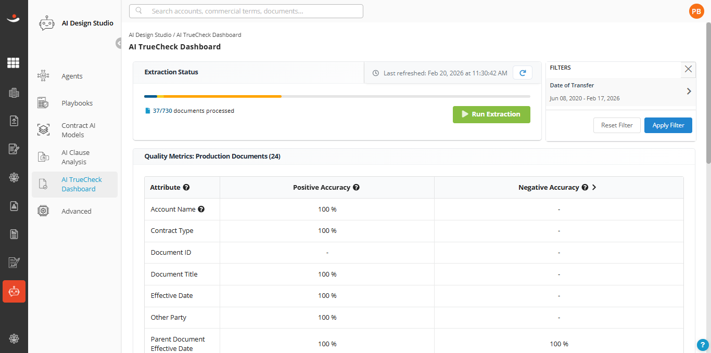This screenshot has width=711, height=353.
Task: Open the apps grid icon in the dark rail
Action: (14, 63)
